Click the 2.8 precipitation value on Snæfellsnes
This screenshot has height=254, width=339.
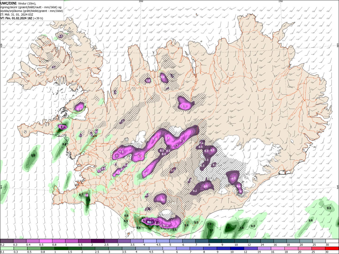(62, 127)
